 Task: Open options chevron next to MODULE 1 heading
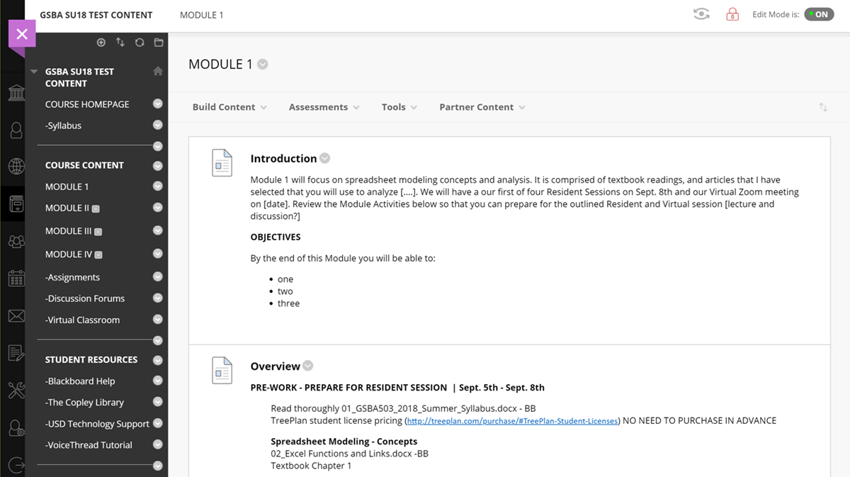click(263, 64)
